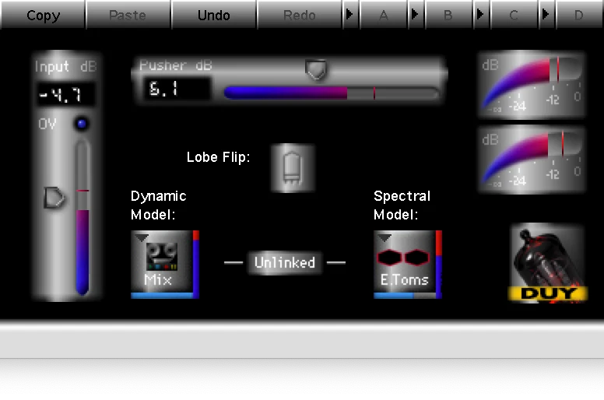The image size is (604, 400).
Task: Click the Spectral Model label
Action: 402,205
